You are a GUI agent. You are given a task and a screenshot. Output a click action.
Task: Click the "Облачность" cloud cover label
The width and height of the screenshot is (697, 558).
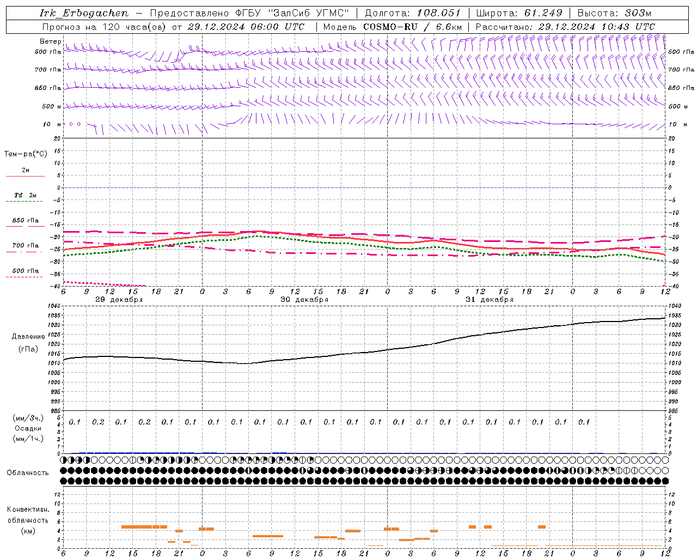tap(28, 473)
